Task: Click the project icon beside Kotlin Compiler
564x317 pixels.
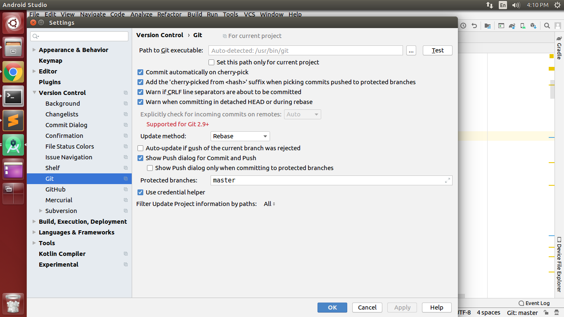Action: coord(126,254)
